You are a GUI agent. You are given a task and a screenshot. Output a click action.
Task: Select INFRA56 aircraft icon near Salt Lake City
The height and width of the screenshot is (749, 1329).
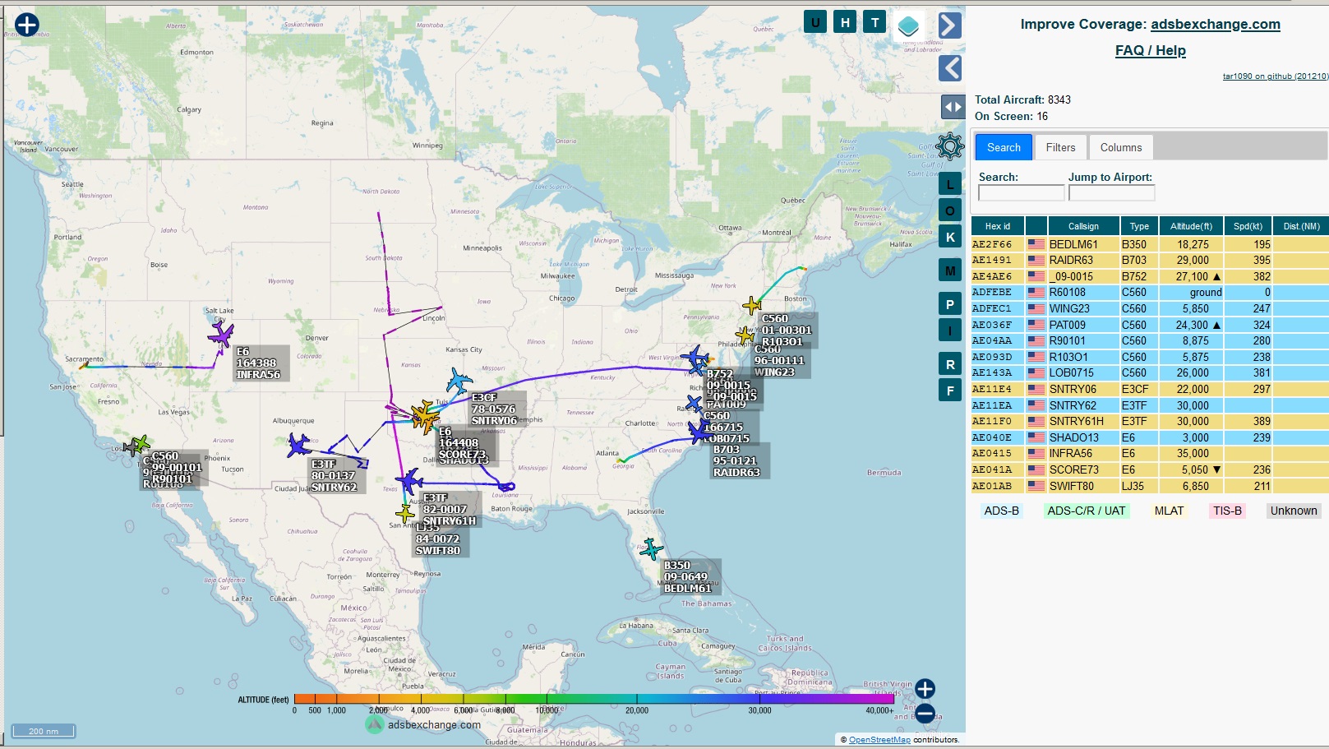[220, 335]
